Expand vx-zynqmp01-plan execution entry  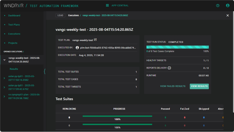coord(4,96)
